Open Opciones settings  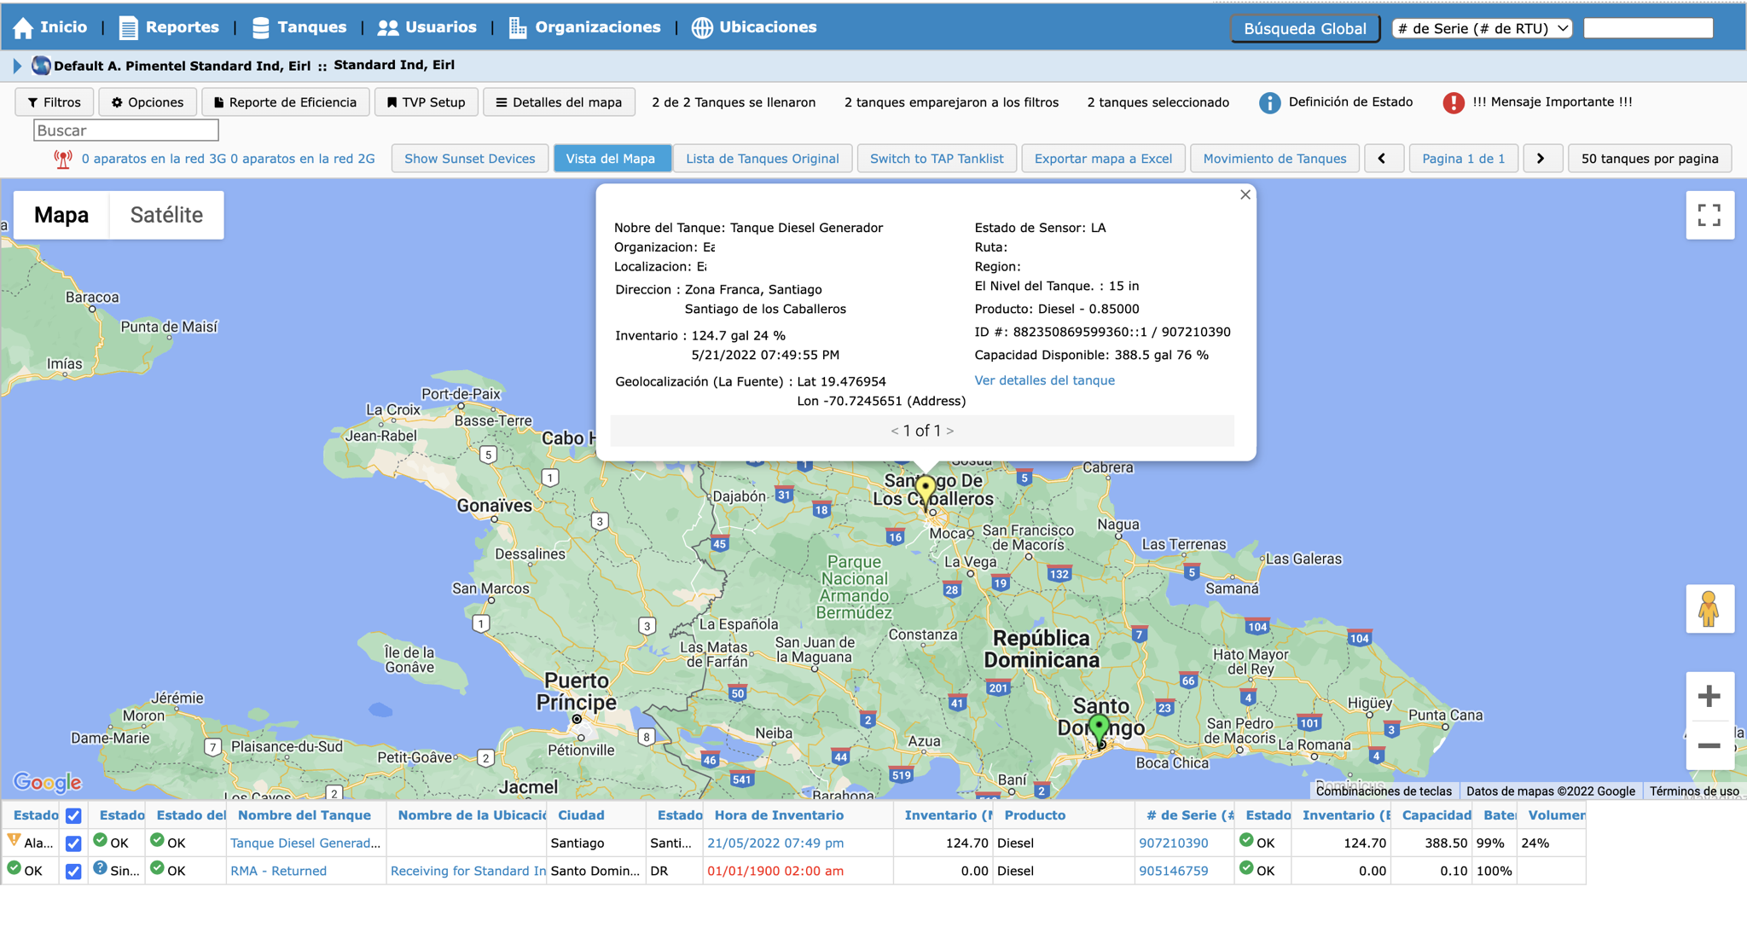[148, 102]
